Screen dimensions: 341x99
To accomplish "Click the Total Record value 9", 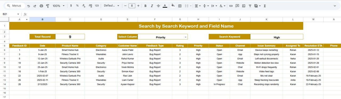I will point(70,37).
